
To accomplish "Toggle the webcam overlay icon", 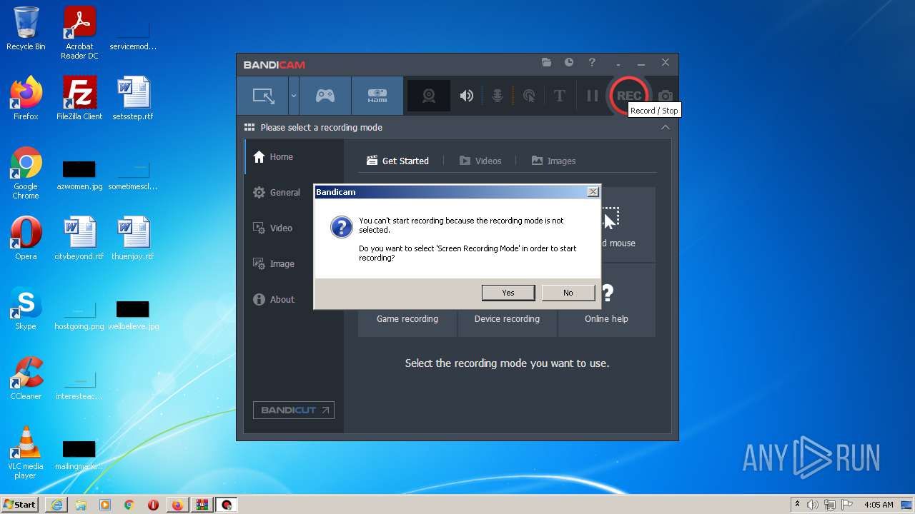I will [x=429, y=96].
